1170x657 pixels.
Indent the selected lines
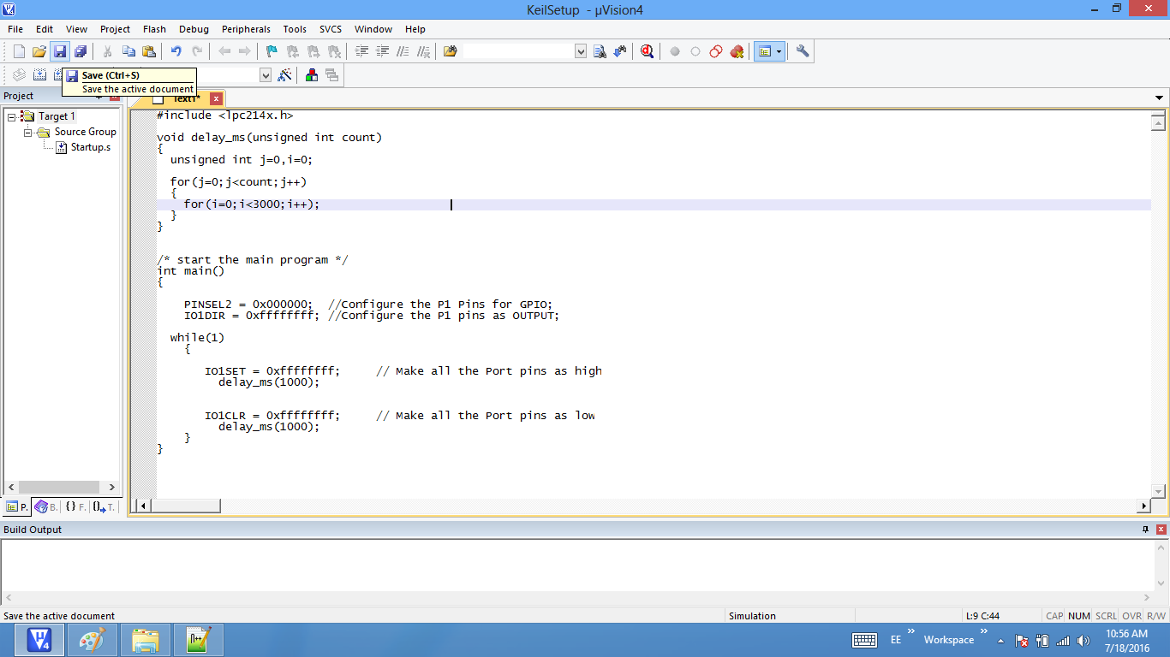click(361, 51)
